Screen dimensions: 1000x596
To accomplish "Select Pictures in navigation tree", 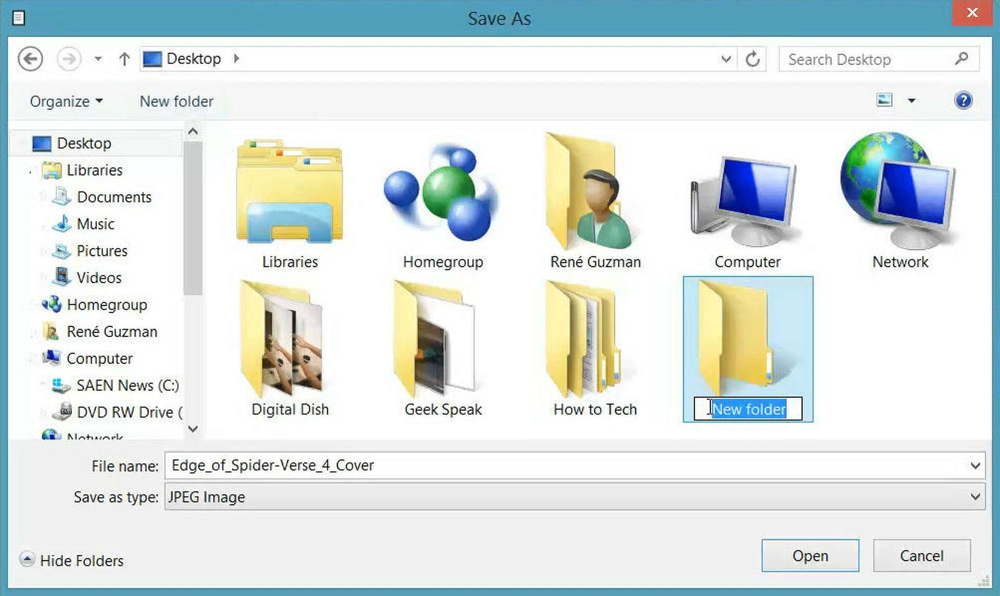I will point(102,251).
